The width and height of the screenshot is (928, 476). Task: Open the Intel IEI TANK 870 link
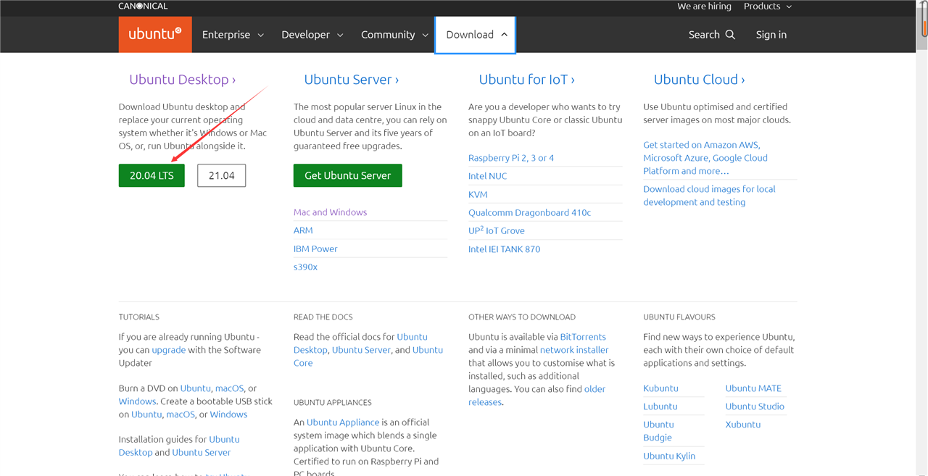coord(504,249)
